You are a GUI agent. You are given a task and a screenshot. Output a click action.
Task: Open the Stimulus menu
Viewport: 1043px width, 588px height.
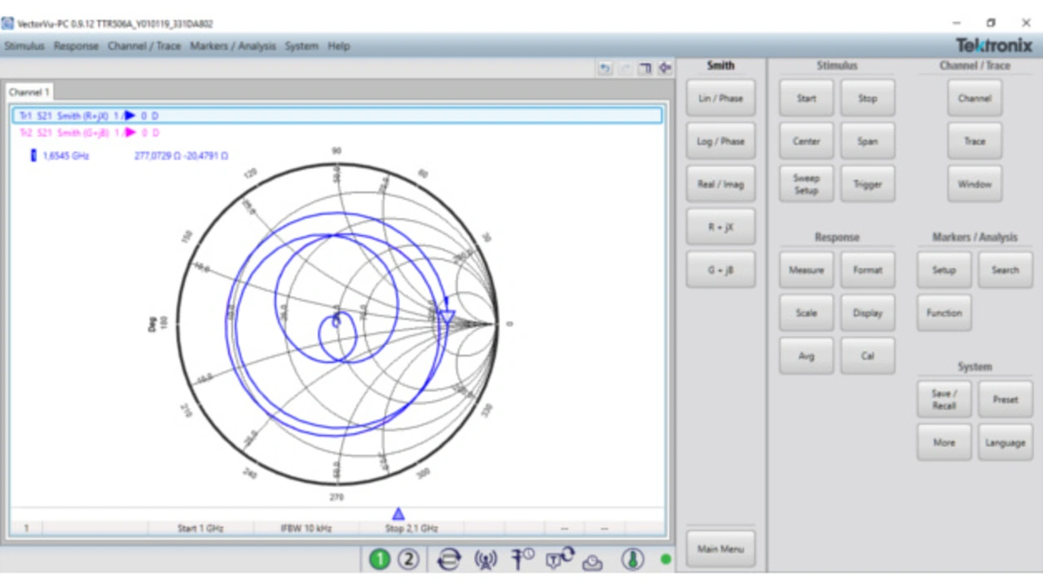(x=24, y=46)
